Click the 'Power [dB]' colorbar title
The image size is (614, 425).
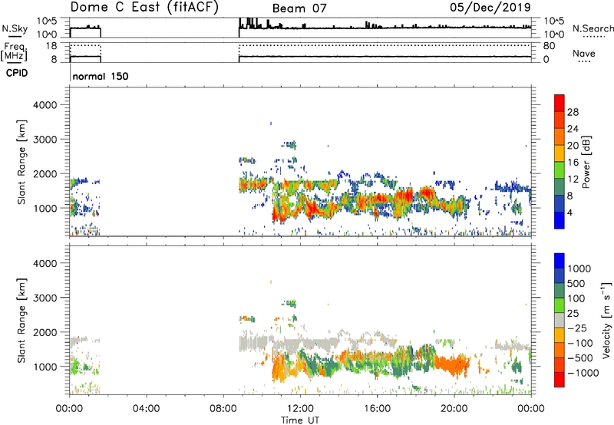point(586,162)
